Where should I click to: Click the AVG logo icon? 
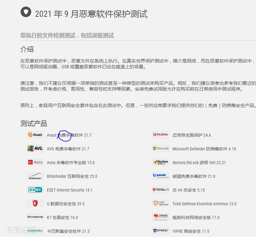coord(35,149)
